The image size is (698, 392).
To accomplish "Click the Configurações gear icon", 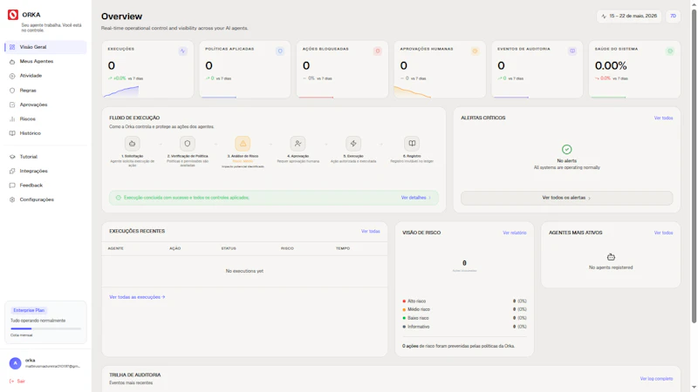I will click(12, 199).
